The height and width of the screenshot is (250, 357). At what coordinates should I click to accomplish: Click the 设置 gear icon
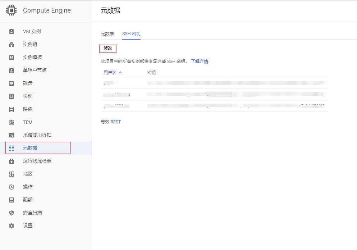tap(12, 226)
